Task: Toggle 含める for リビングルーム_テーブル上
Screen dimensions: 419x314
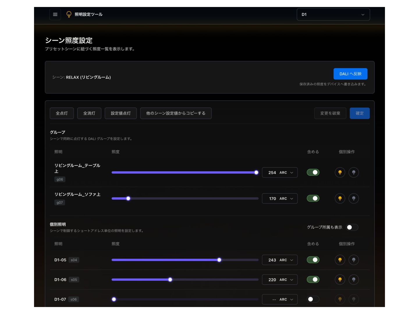Action: coord(313,172)
